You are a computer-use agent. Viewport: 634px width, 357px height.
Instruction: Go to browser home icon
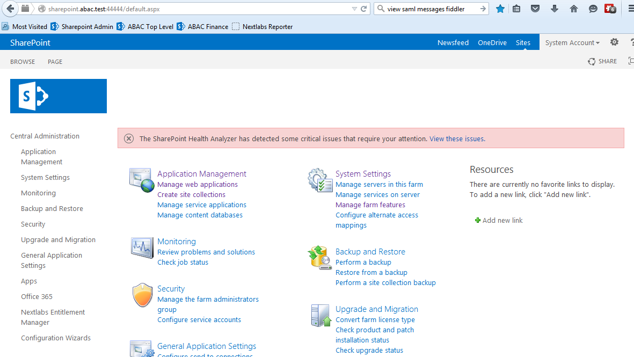(x=574, y=9)
